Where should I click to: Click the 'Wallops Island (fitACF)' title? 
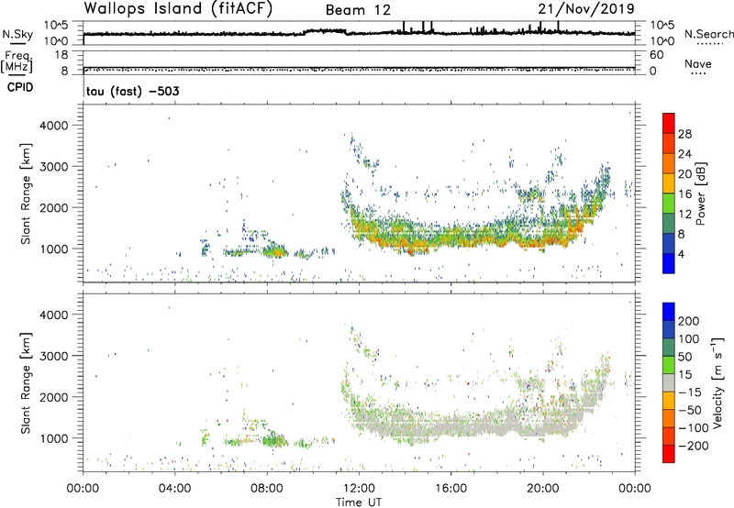178,9
